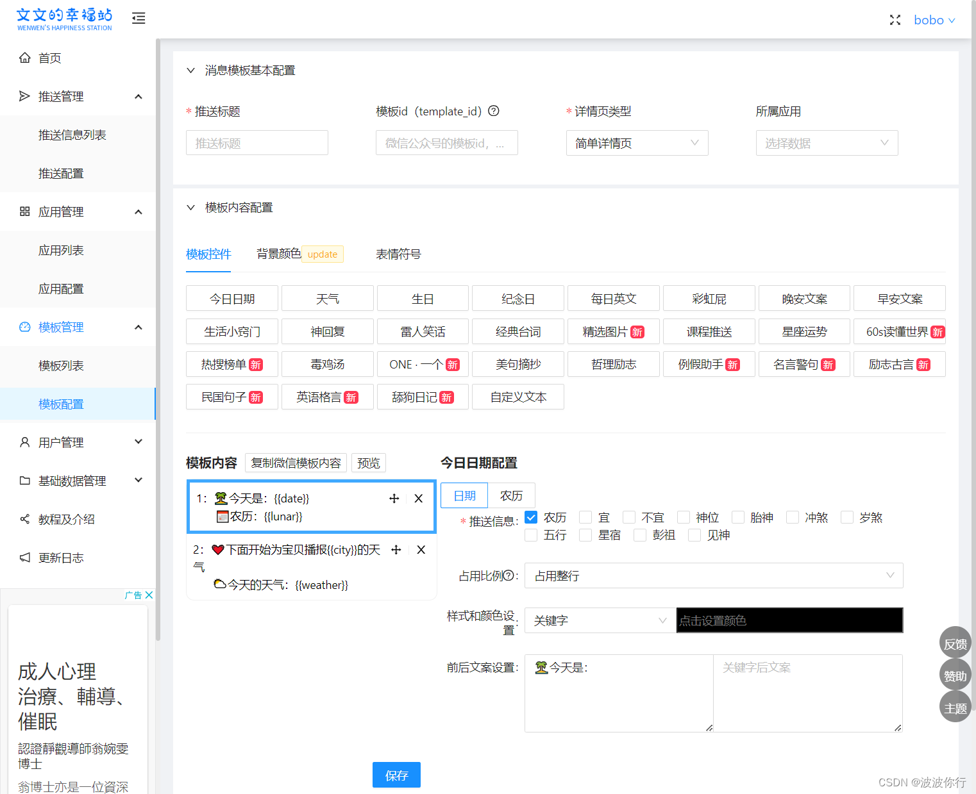Switch to the 农历 config tab

(x=511, y=495)
